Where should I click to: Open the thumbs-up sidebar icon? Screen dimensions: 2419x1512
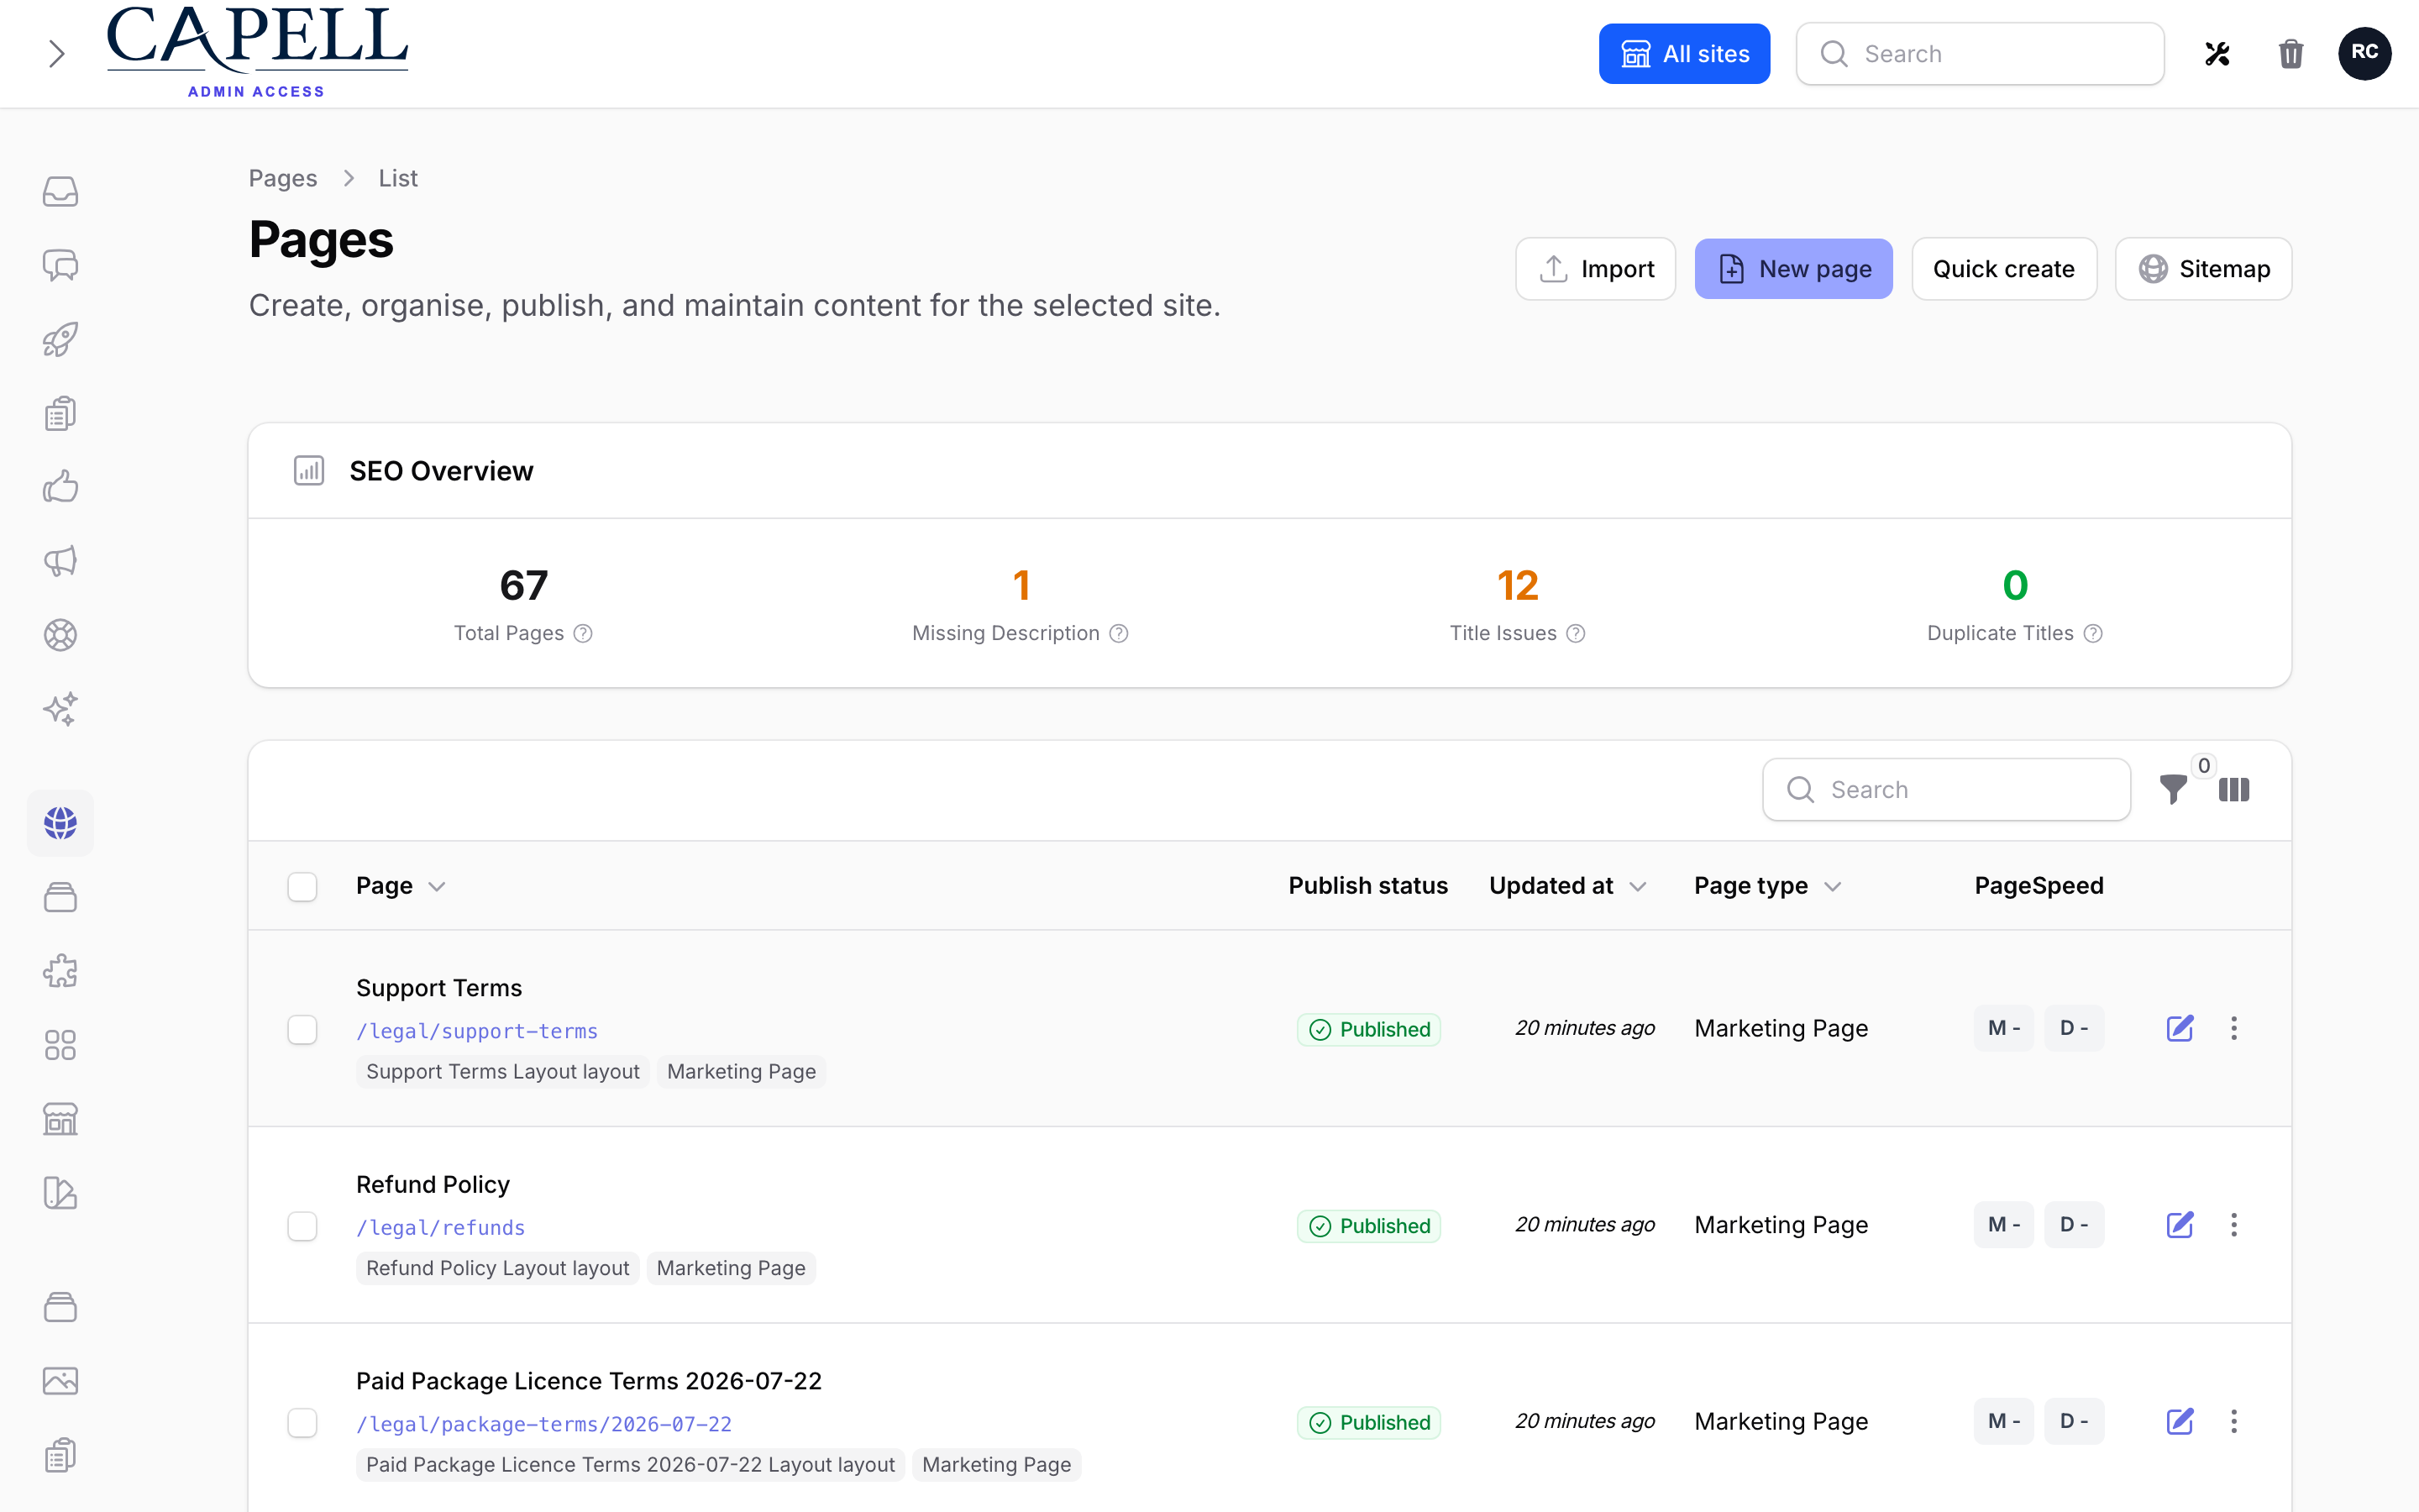click(60, 487)
